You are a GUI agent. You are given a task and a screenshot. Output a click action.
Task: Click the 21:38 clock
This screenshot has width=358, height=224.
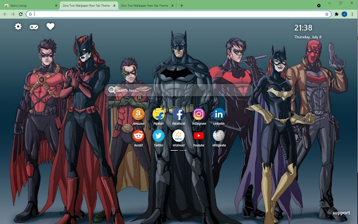303,27
